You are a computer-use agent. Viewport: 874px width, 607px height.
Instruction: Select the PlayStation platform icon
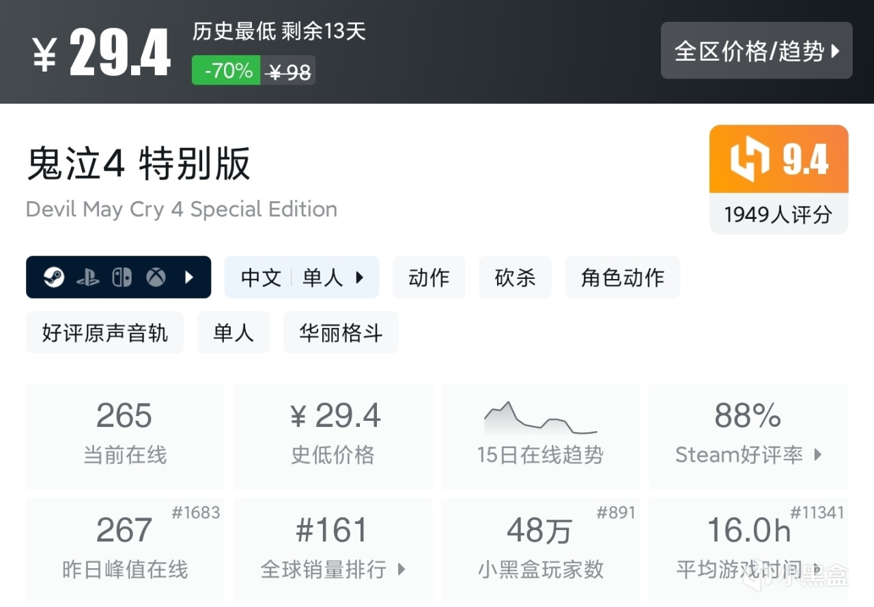(x=87, y=277)
